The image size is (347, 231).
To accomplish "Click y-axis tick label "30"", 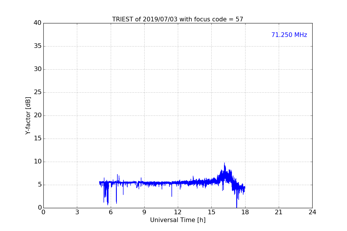I will pos(38,69).
